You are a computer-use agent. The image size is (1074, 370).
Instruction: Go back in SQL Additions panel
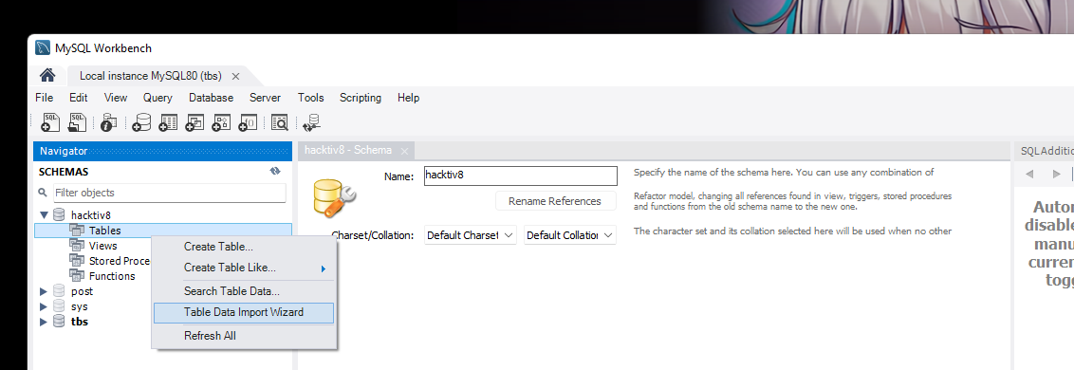click(1028, 174)
